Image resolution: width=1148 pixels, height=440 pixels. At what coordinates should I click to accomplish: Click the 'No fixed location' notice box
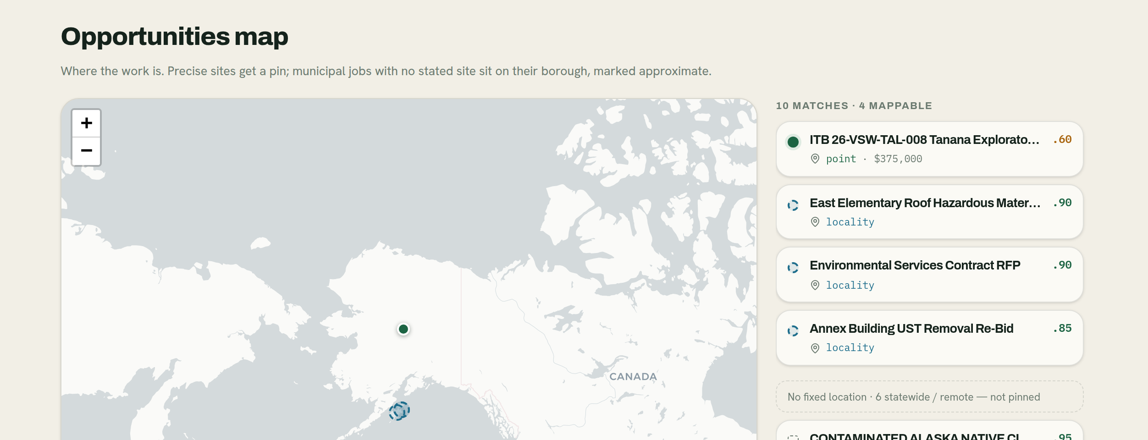(x=929, y=397)
